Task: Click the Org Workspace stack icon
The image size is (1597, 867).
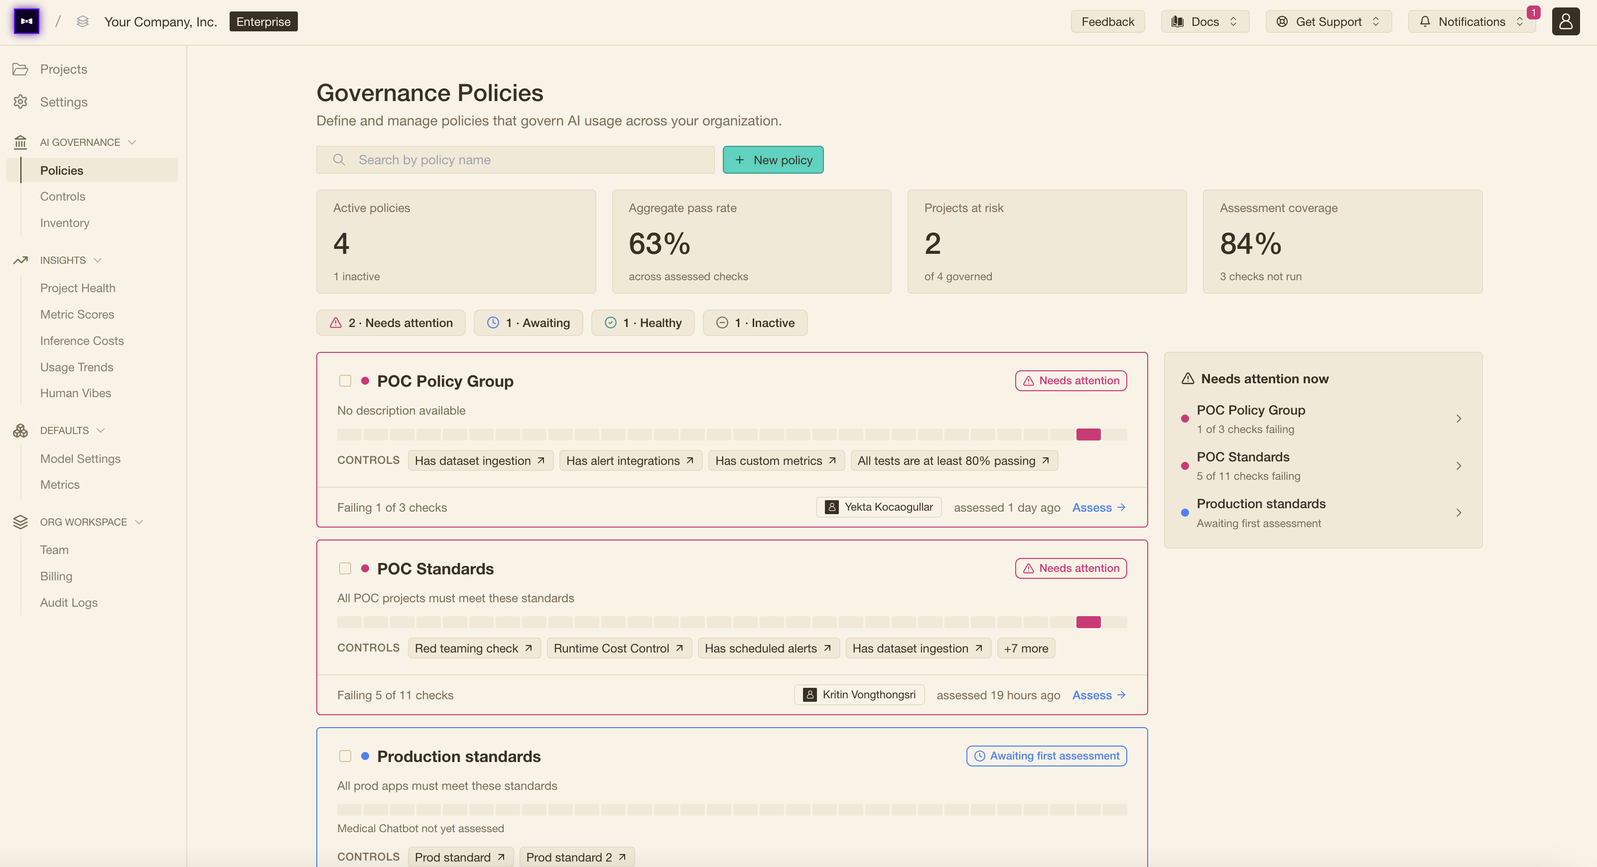Action: (x=20, y=522)
